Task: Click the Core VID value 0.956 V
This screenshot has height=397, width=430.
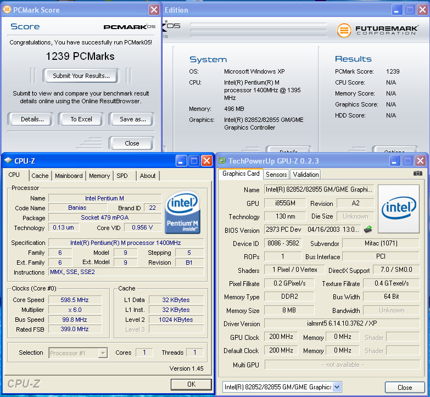Action: click(x=142, y=227)
